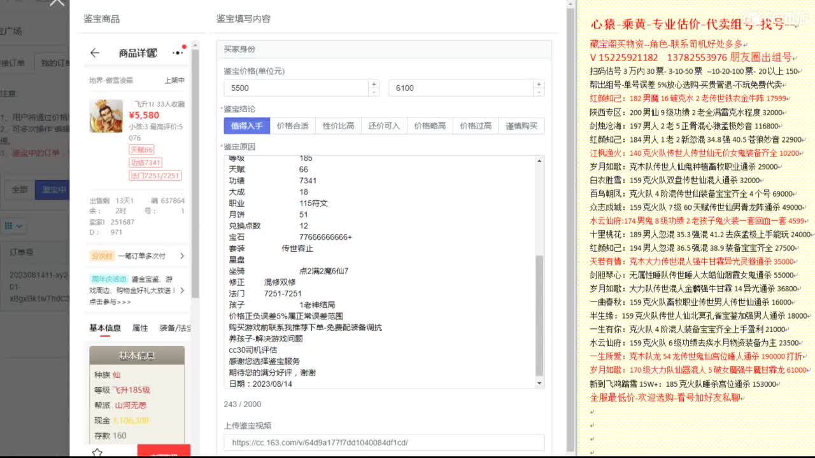Select the 还价可入 conclusion option
Image resolution: width=815 pixels, height=458 pixels.
pyautogui.click(x=384, y=126)
